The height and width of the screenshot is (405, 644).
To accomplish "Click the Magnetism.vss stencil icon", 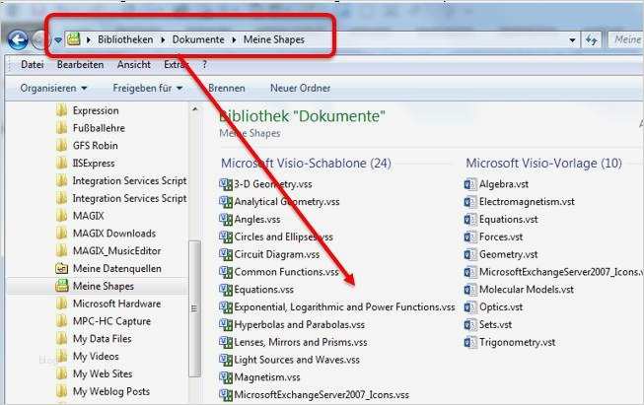I will [x=226, y=377].
